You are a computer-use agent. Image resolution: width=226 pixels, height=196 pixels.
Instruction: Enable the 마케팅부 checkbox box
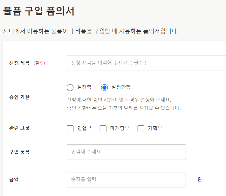tap(103, 129)
